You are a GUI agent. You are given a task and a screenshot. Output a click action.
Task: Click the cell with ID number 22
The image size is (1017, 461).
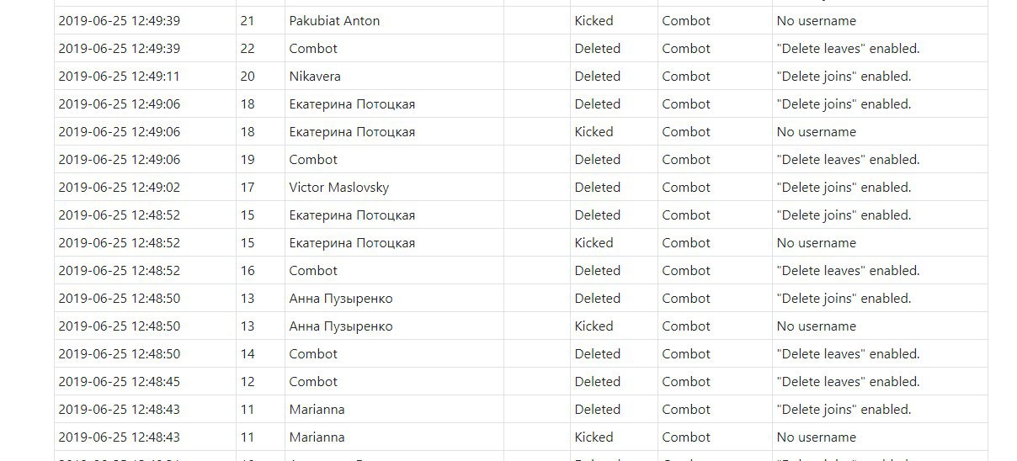260,49
